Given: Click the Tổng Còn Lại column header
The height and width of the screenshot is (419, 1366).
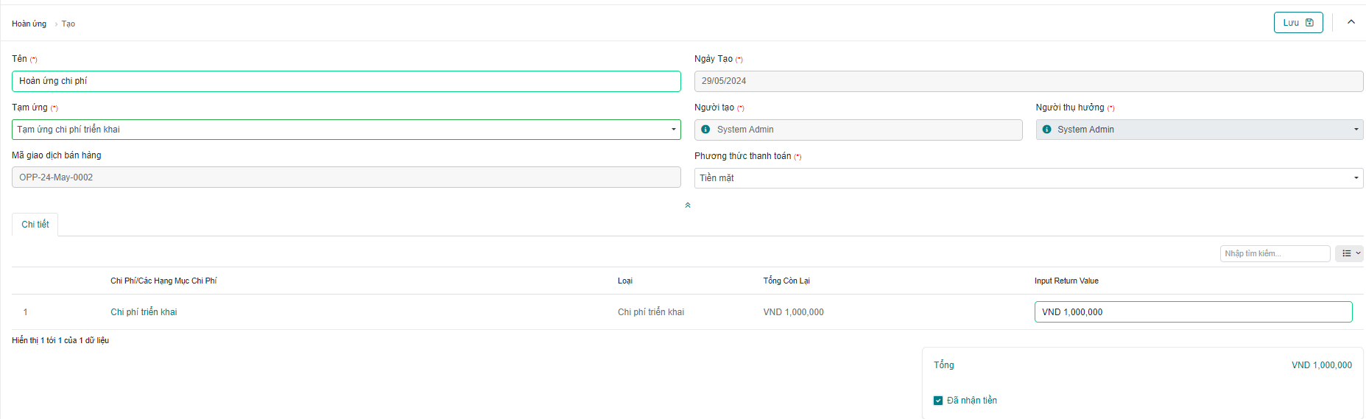Looking at the screenshot, I should click(786, 281).
